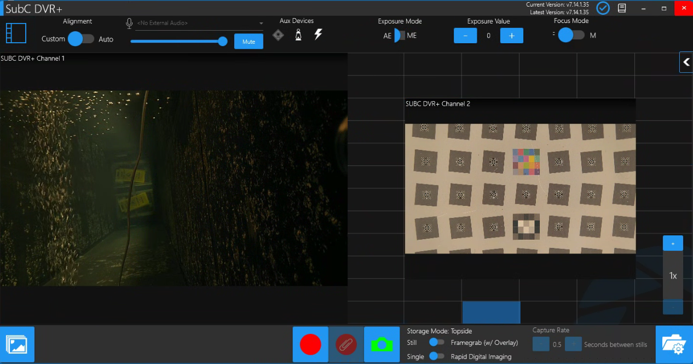Click the Current Version v7.14.1.35 text

(x=557, y=4)
